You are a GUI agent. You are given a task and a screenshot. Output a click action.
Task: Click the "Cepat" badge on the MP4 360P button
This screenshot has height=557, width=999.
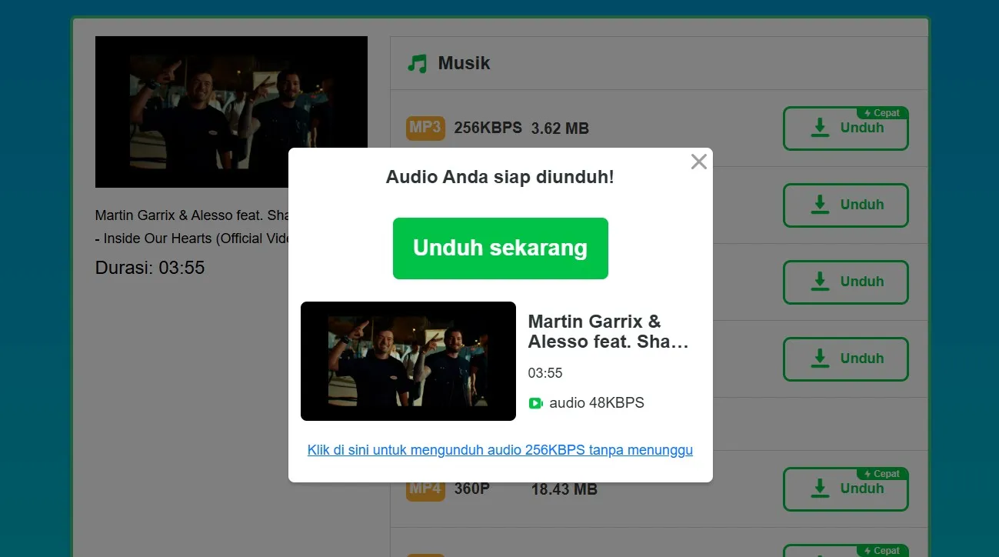pyautogui.click(x=882, y=473)
